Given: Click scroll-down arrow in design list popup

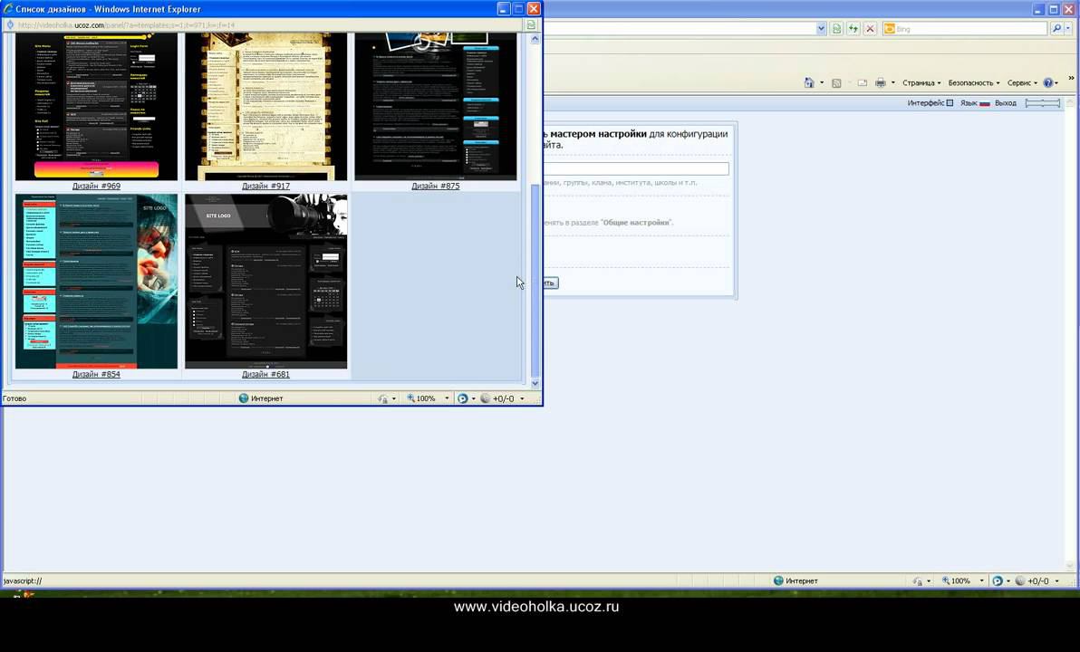Looking at the screenshot, I should coord(535,383).
